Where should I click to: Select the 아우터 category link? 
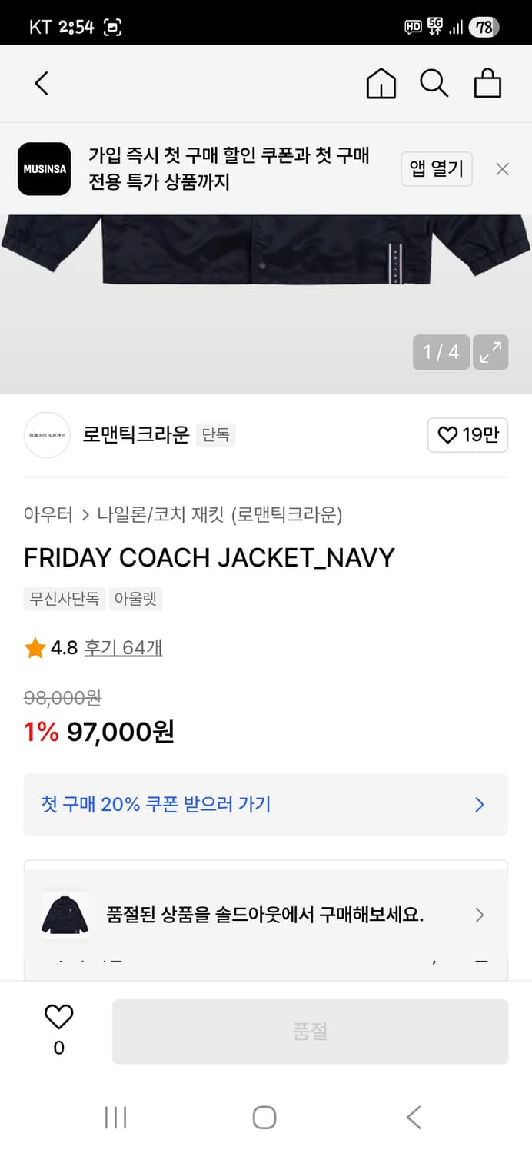44,516
